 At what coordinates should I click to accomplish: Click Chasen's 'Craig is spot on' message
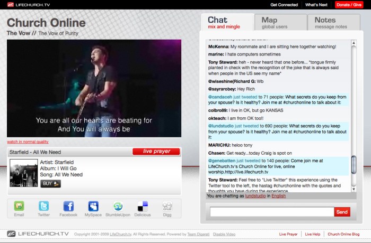[250, 153]
